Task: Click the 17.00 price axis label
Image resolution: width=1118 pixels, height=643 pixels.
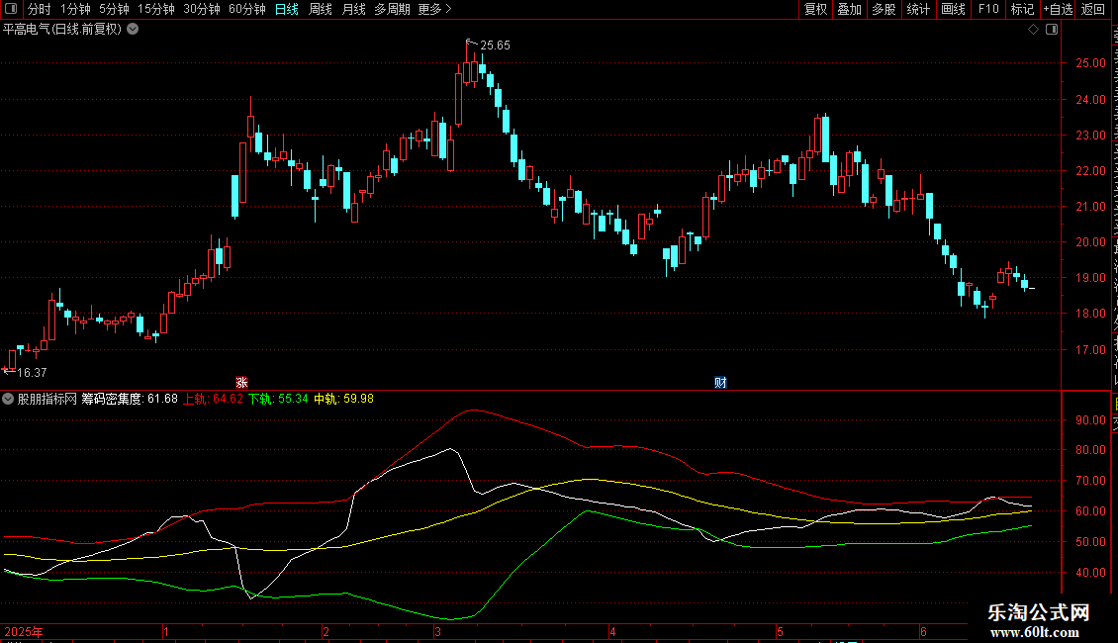Action: pos(1090,350)
